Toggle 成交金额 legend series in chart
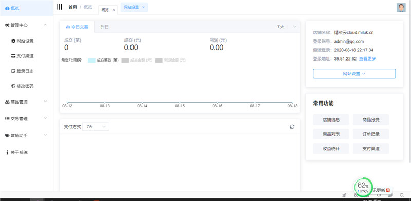Viewport: 411px width, 201px height. pyautogui.click(x=137, y=60)
